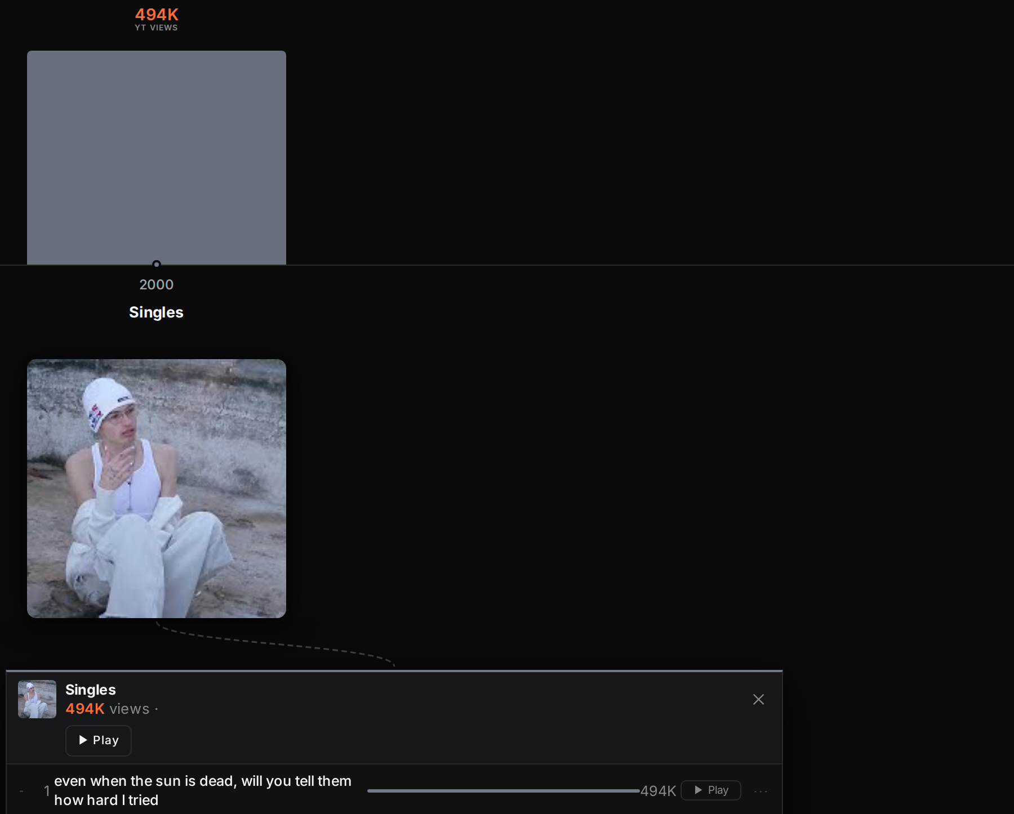
Task: Click the orange 494K views count in panel
Action: 85,709
